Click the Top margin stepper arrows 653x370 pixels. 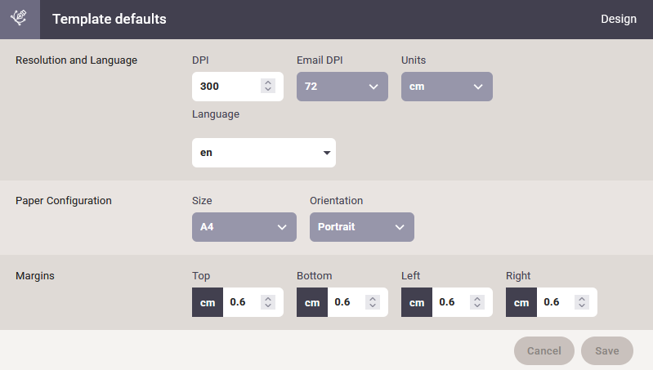pyautogui.click(x=268, y=302)
